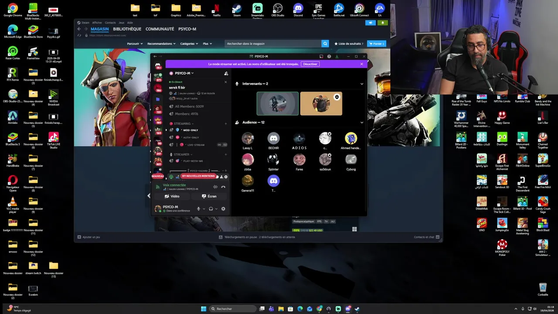
Task: Open the folder server icon in Discord sidebar
Action: click(x=158, y=99)
